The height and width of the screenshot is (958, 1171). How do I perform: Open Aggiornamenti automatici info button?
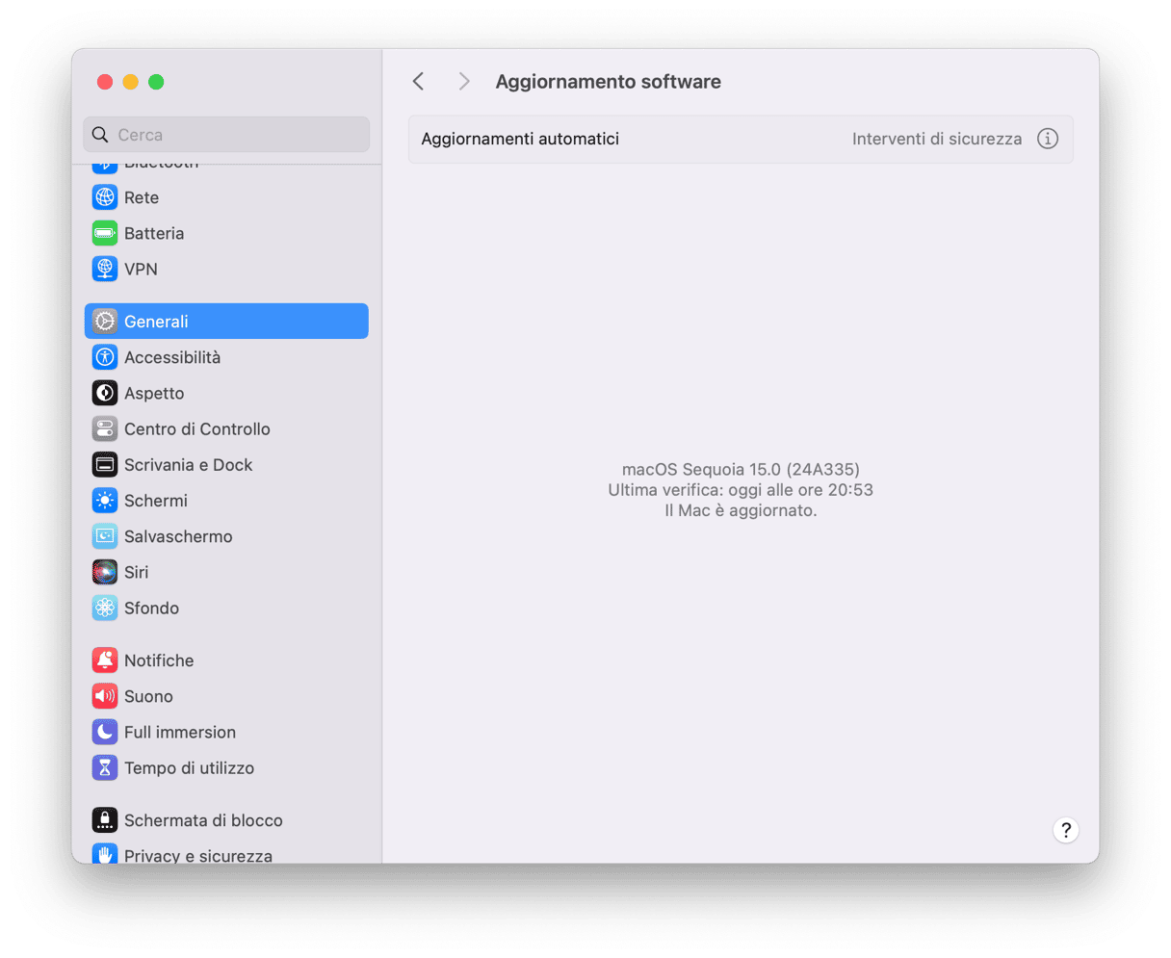1047,139
